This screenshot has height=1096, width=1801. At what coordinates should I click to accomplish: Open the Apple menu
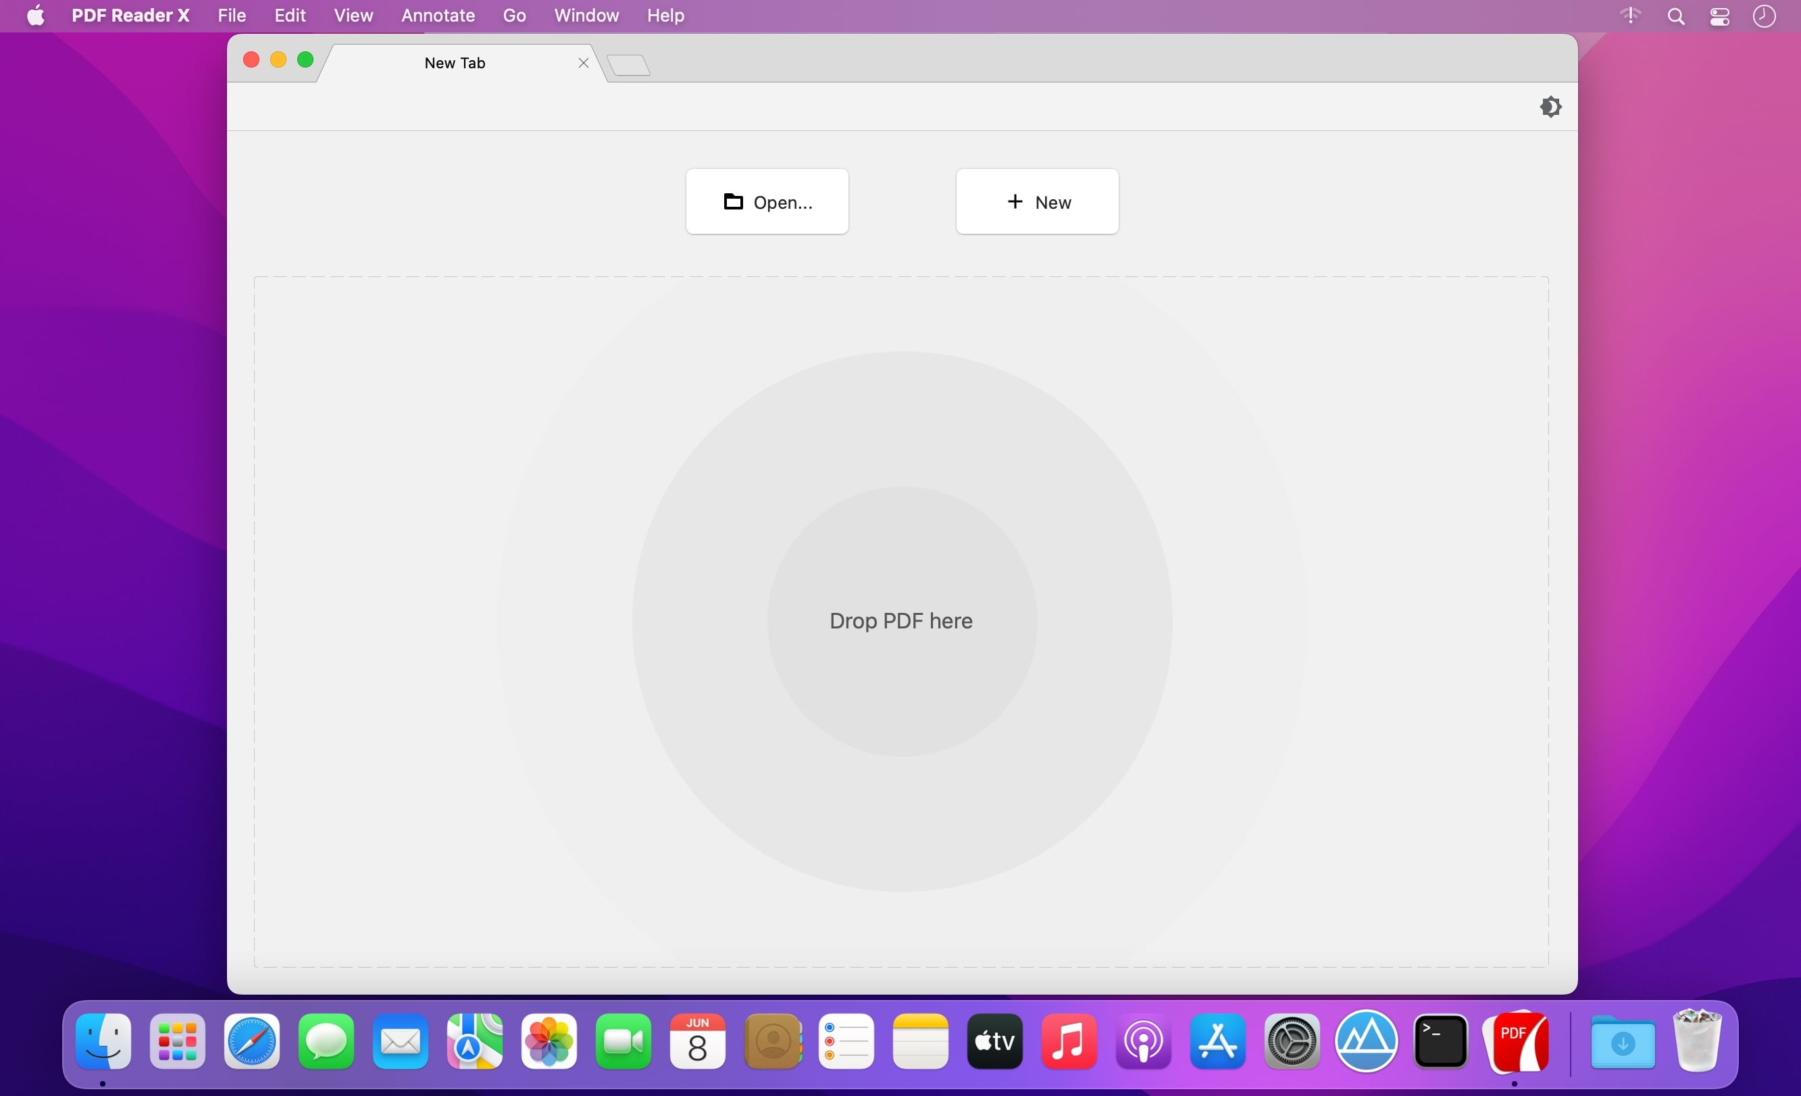pos(35,16)
